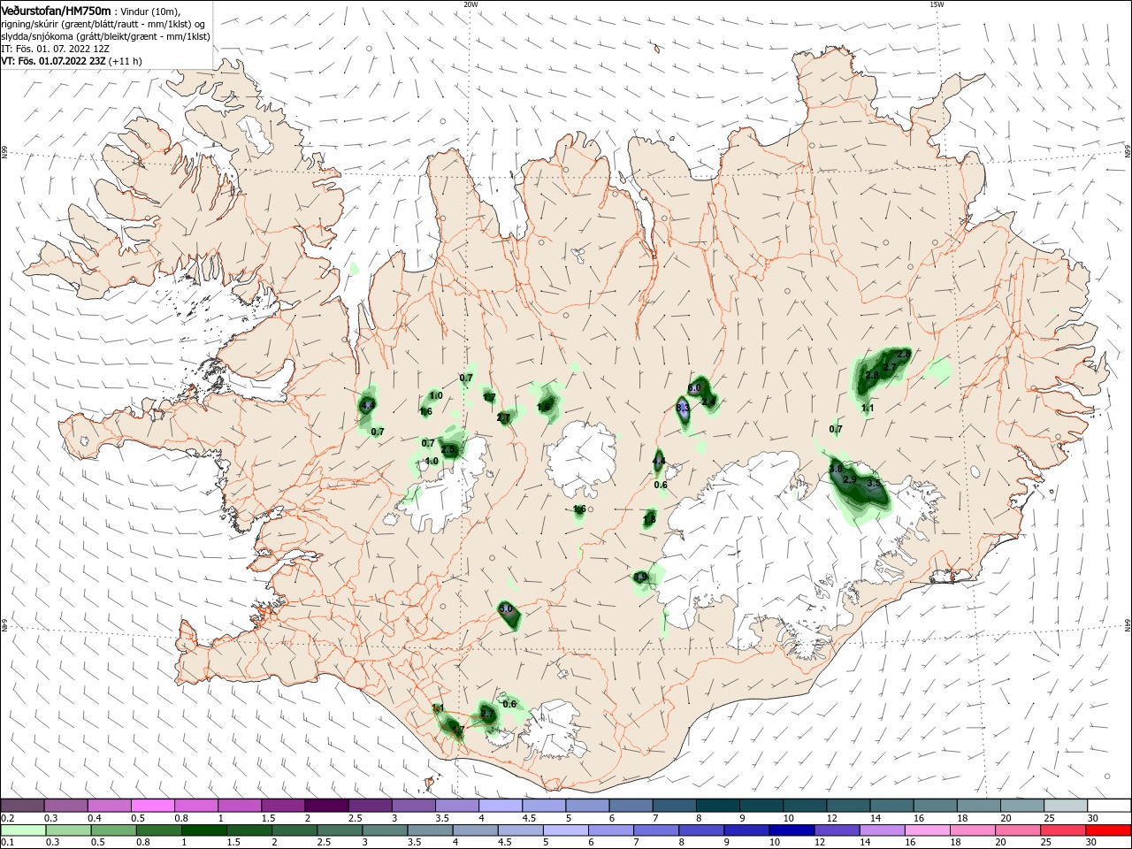
Task: Click the grey snow swatch labeled 25
Action: click(1065, 806)
